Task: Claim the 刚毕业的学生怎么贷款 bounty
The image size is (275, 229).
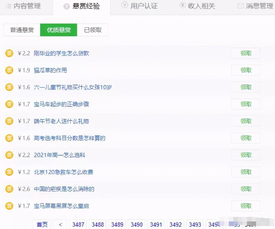Action: point(246,53)
